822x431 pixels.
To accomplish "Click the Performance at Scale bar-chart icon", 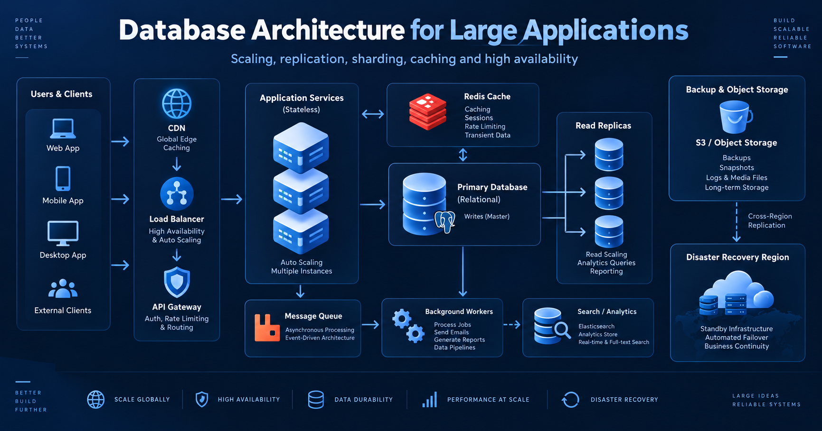I will coord(430,400).
